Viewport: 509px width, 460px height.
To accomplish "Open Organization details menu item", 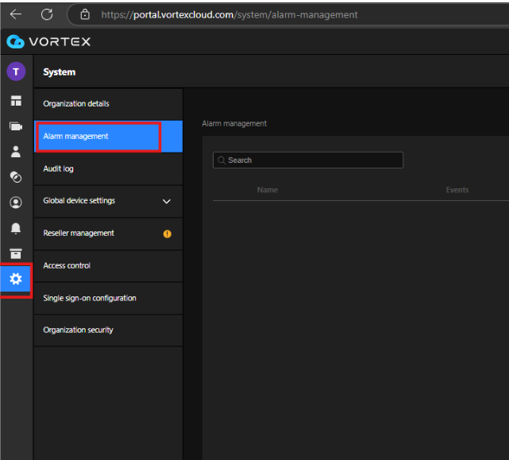I will point(76,104).
